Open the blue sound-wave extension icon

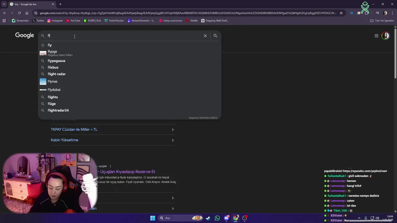click(351, 13)
